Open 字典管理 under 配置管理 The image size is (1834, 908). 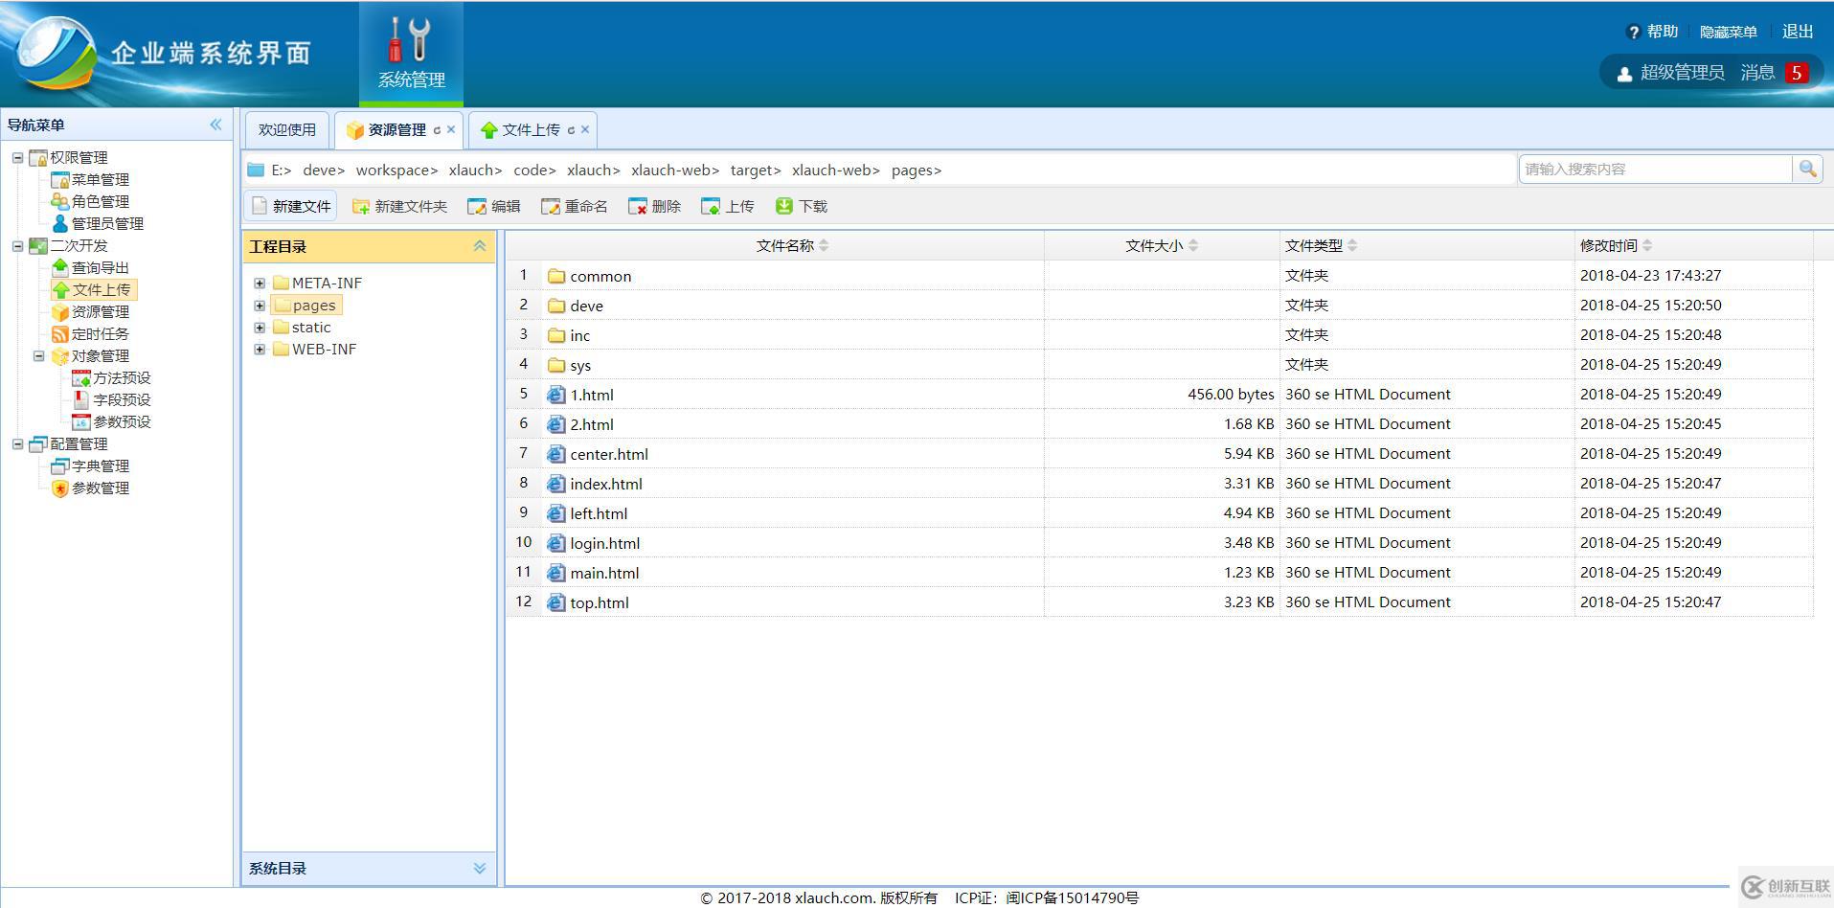(x=101, y=465)
